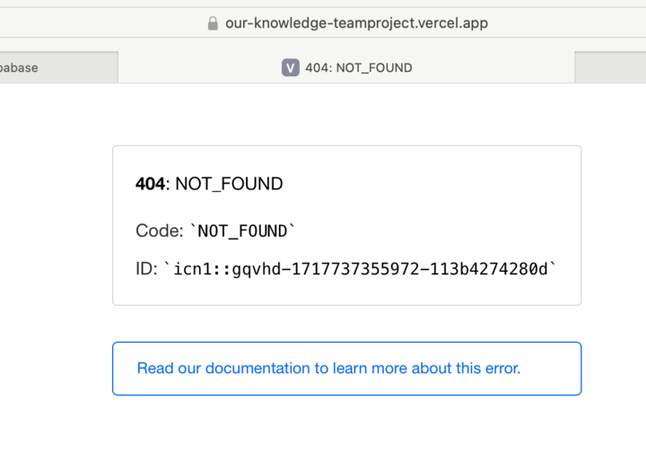Click blank page area below documentation box

click(x=346, y=431)
